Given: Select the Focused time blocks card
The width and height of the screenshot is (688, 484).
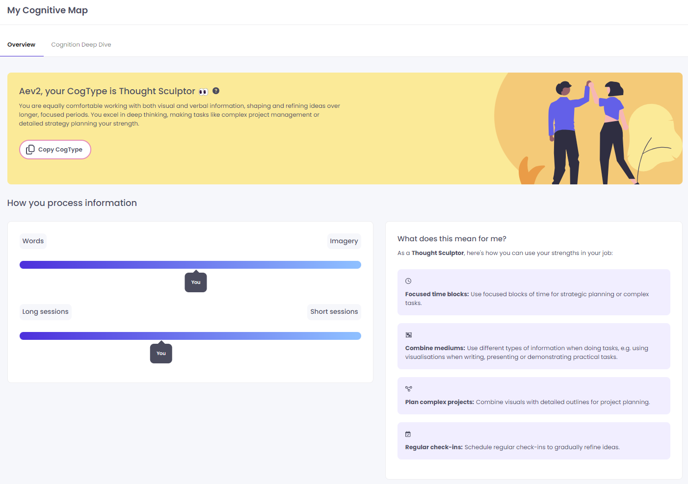Looking at the screenshot, I should point(534,292).
